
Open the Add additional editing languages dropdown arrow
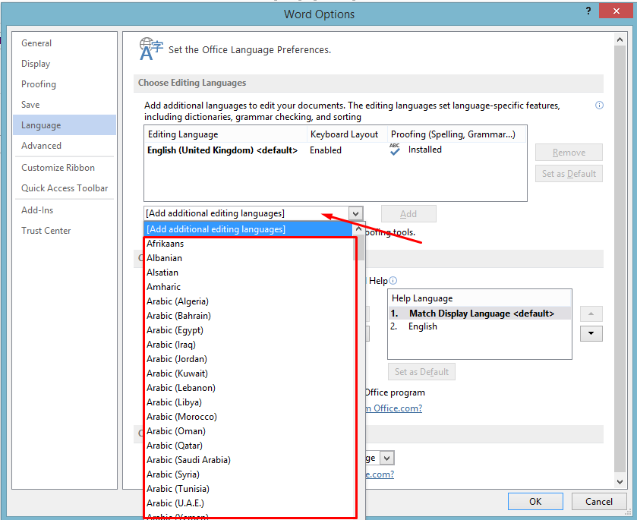(355, 213)
